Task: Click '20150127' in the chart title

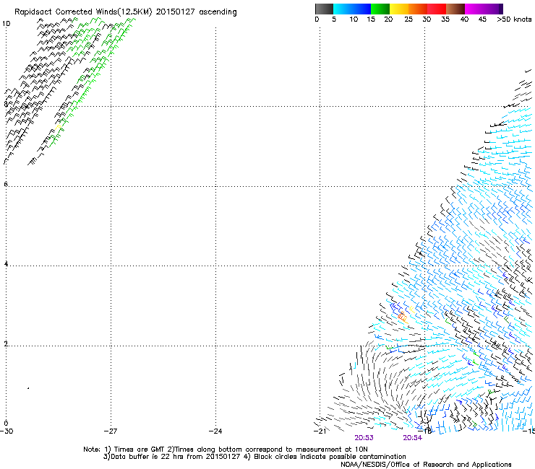Action: coord(176,12)
